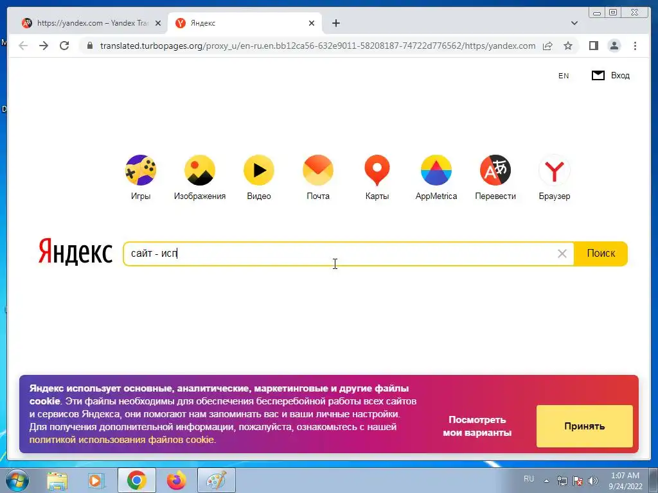Open the Action Center flag icon
The width and height of the screenshot is (658, 493).
(x=578, y=481)
